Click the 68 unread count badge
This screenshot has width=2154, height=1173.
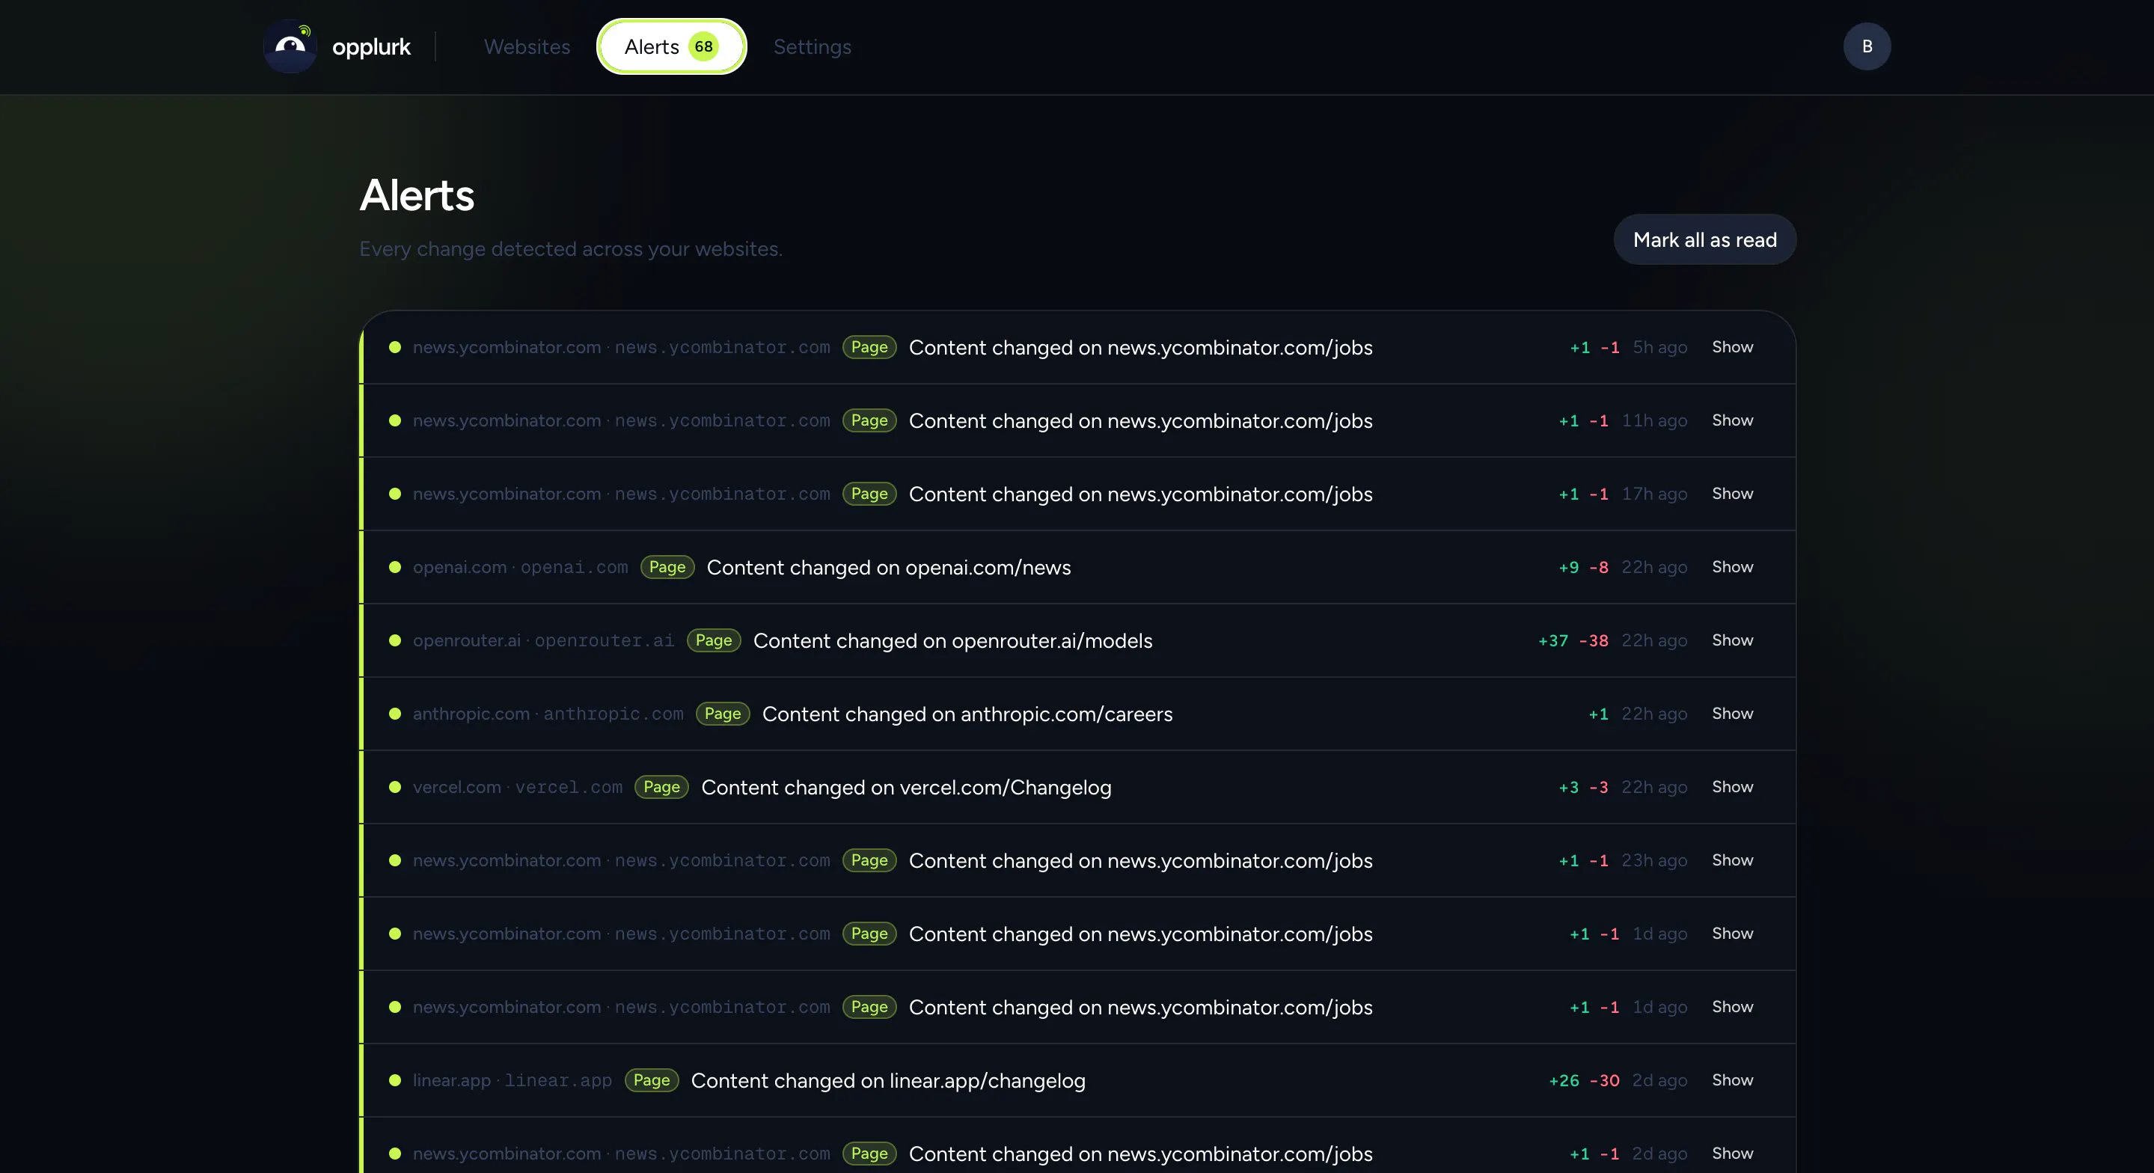(703, 46)
